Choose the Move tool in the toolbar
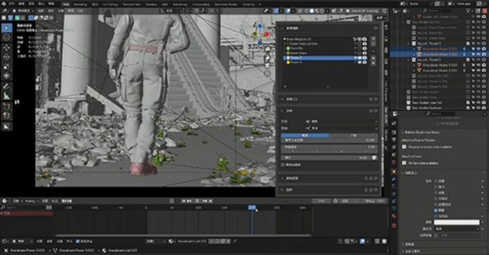 [x=7, y=48]
